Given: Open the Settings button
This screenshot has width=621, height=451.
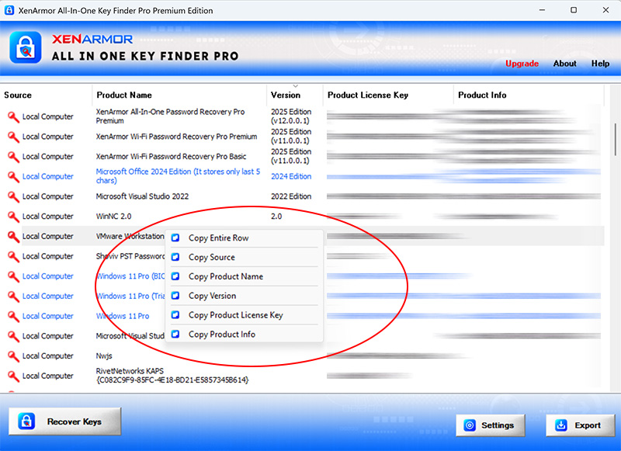Looking at the screenshot, I should 491,425.
